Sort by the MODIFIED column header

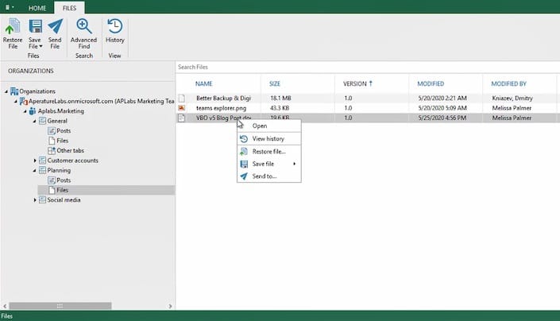point(431,83)
